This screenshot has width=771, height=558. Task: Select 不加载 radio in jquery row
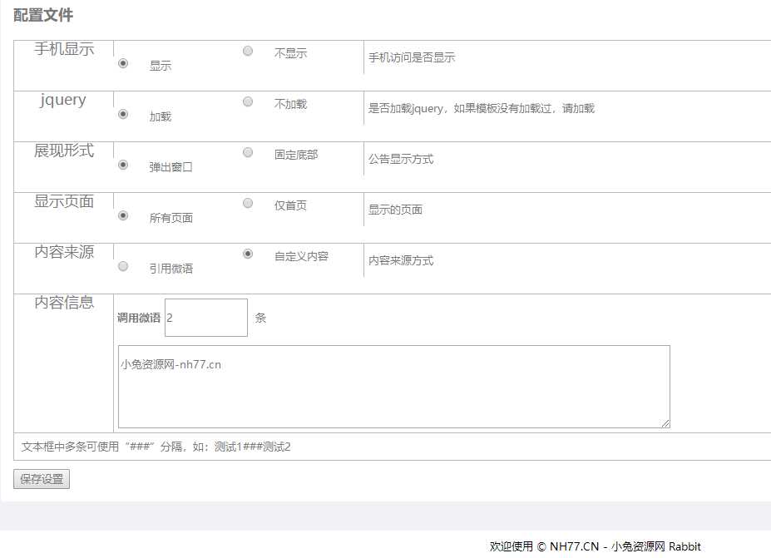click(247, 101)
